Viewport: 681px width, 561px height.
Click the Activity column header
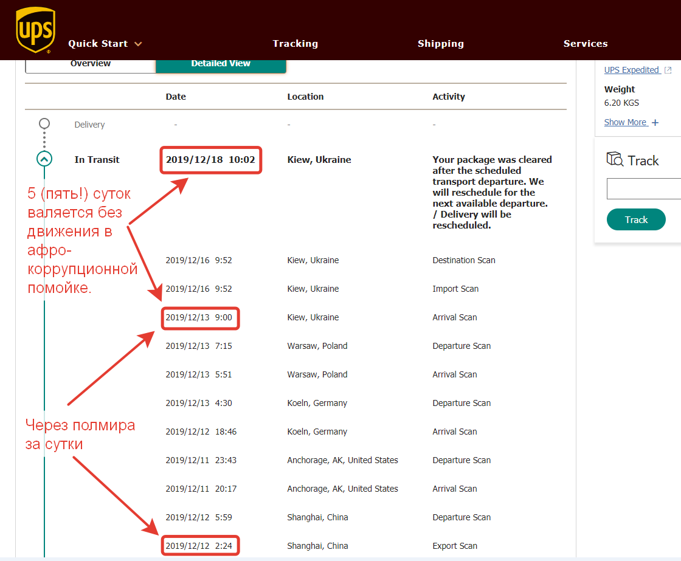(x=449, y=97)
